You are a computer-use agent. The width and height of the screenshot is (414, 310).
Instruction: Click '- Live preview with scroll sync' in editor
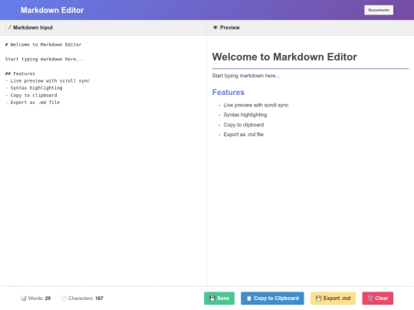(x=48, y=80)
